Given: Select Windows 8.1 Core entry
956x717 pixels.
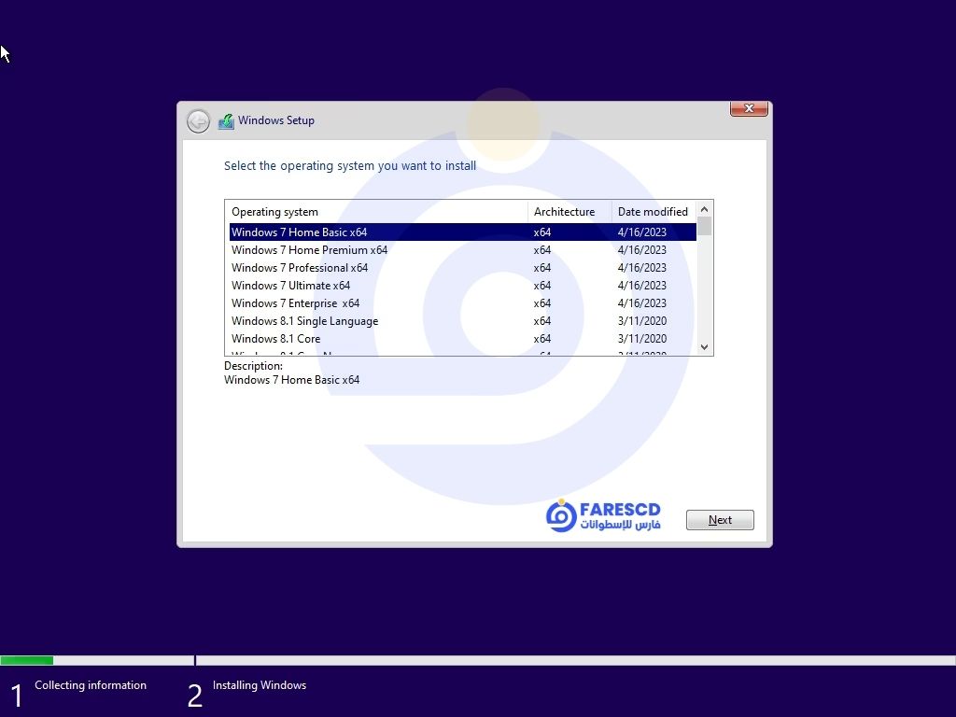Looking at the screenshot, I should 463,338.
